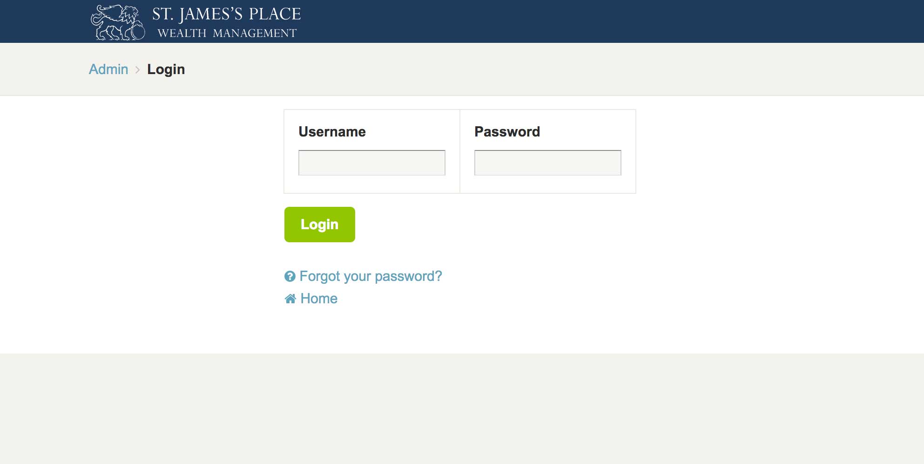This screenshot has height=464, width=924.
Task: Open the Forgot your password link
Action: pos(371,276)
